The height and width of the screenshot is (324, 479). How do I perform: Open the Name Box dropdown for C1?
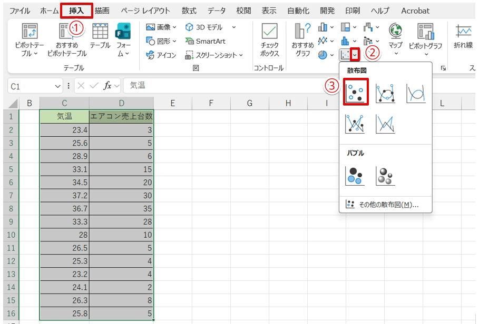58,86
